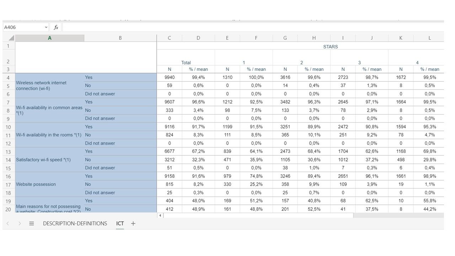Click cell with value 1594
The image size is (455, 256).
click(401, 127)
